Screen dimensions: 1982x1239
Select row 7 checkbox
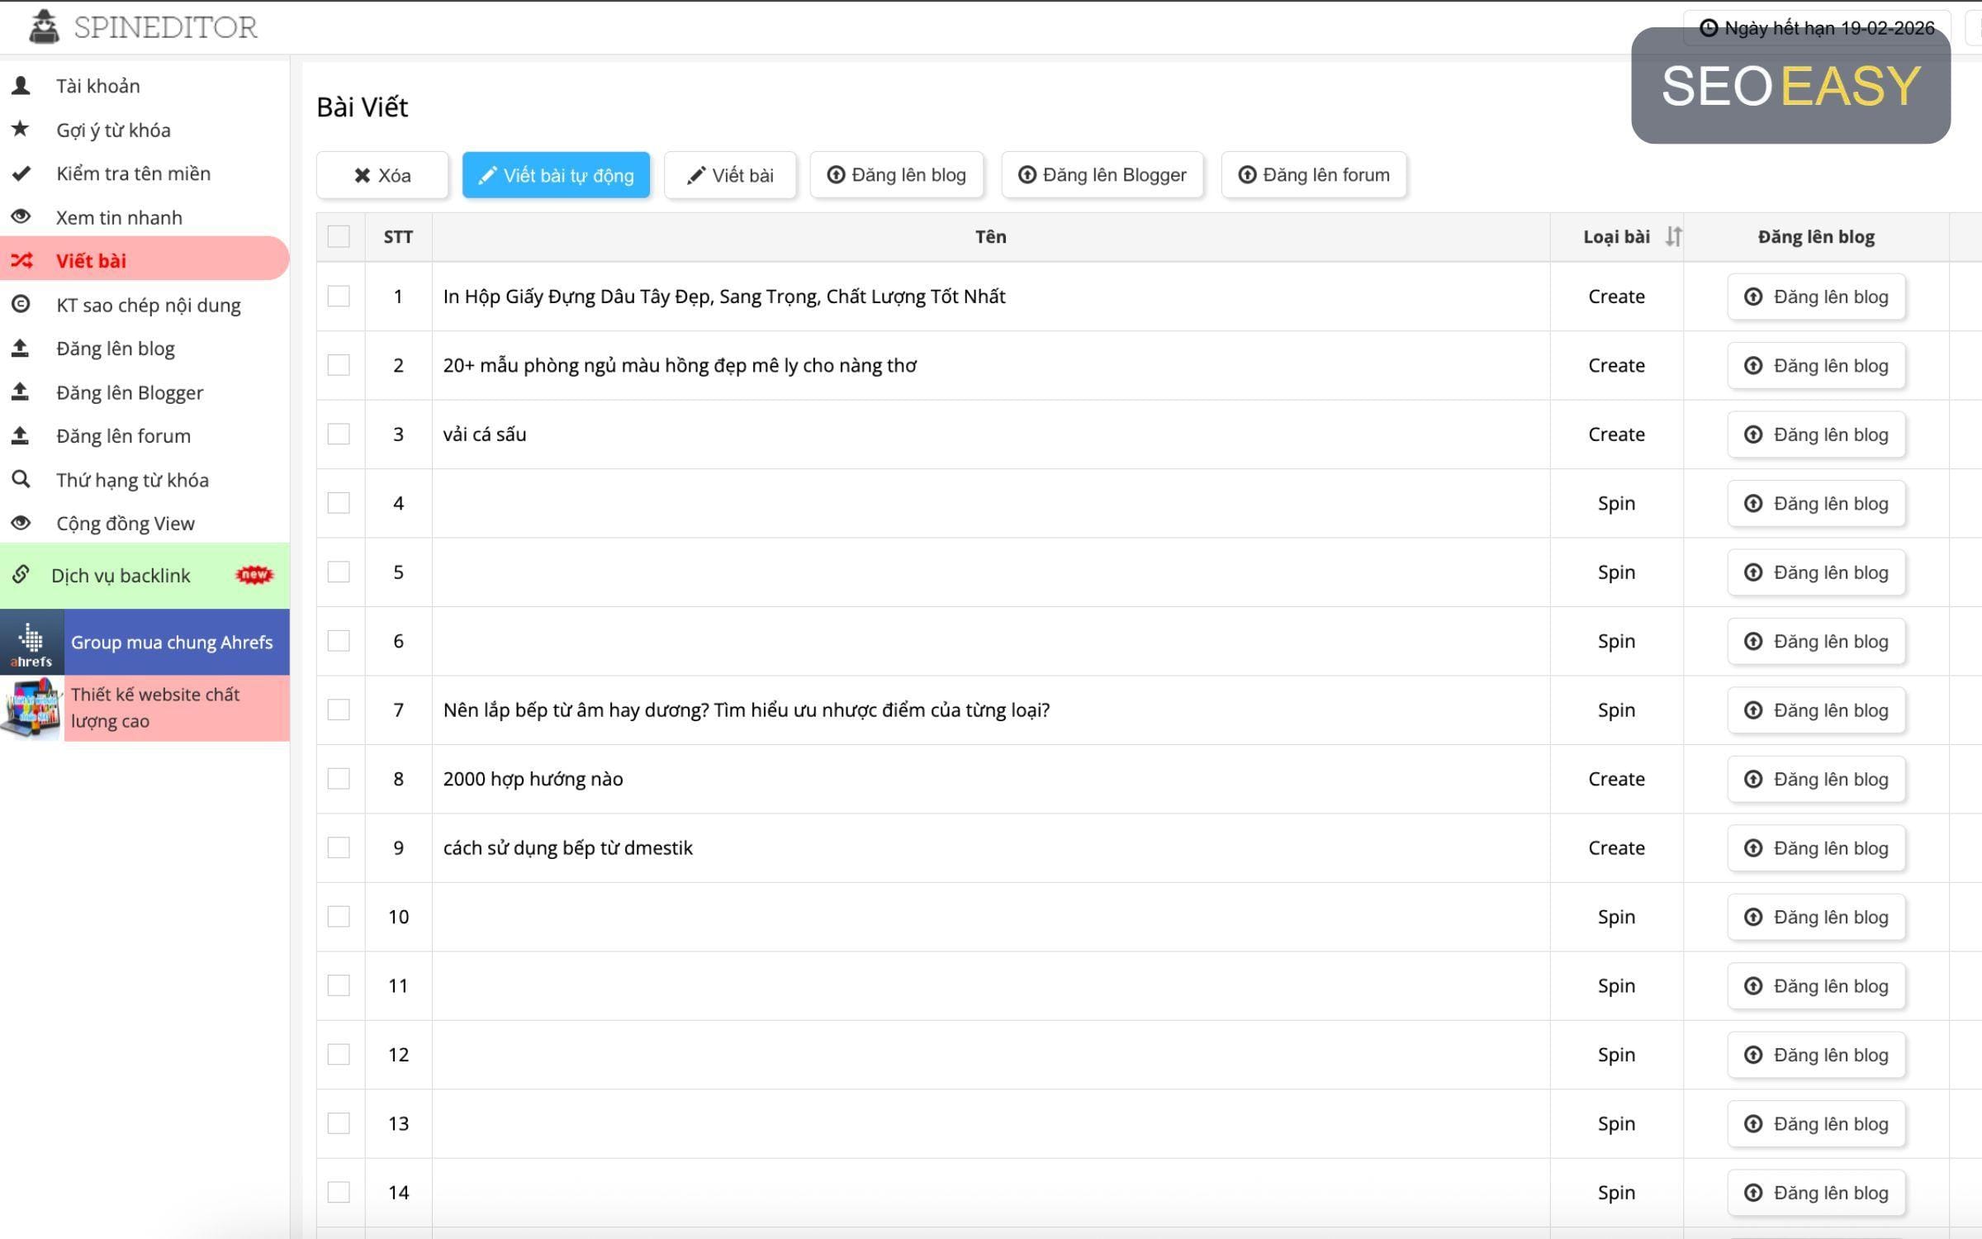(x=339, y=710)
